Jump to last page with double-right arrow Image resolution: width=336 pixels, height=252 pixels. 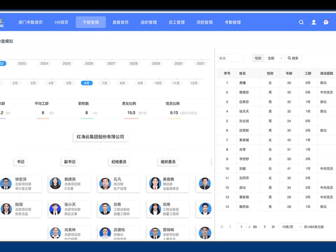click(x=273, y=227)
